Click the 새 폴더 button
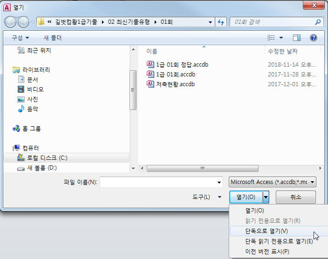Screen dimensions: 328x259 pyautogui.click(x=53, y=38)
